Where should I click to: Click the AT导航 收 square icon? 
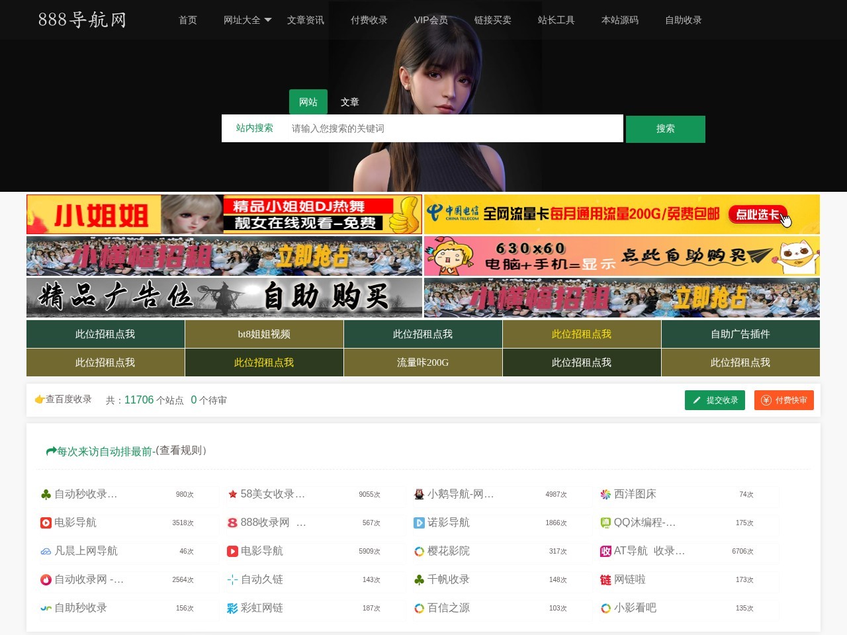click(x=605, y=551)
